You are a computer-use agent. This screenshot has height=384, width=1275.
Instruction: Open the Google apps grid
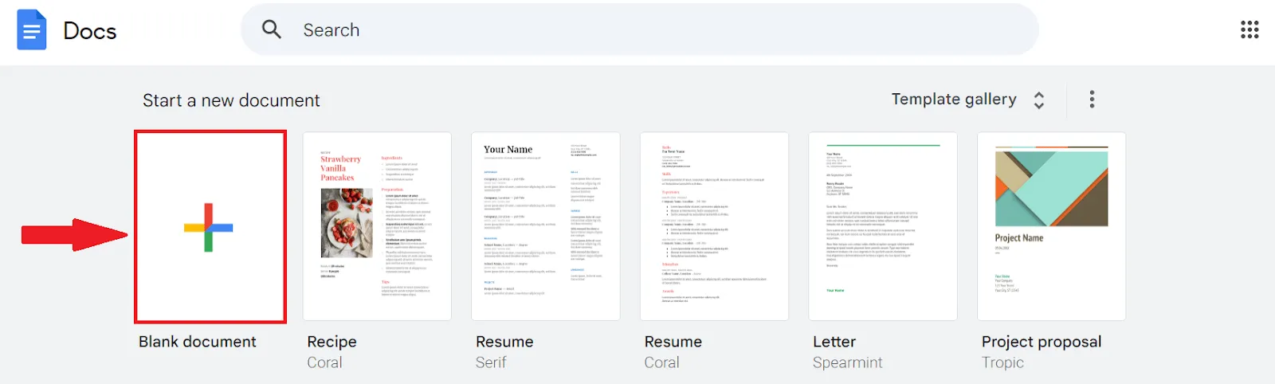pos(1249,29)
